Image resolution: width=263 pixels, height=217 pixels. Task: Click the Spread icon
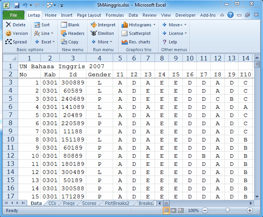pyautogui.click(x=9, y=42)
